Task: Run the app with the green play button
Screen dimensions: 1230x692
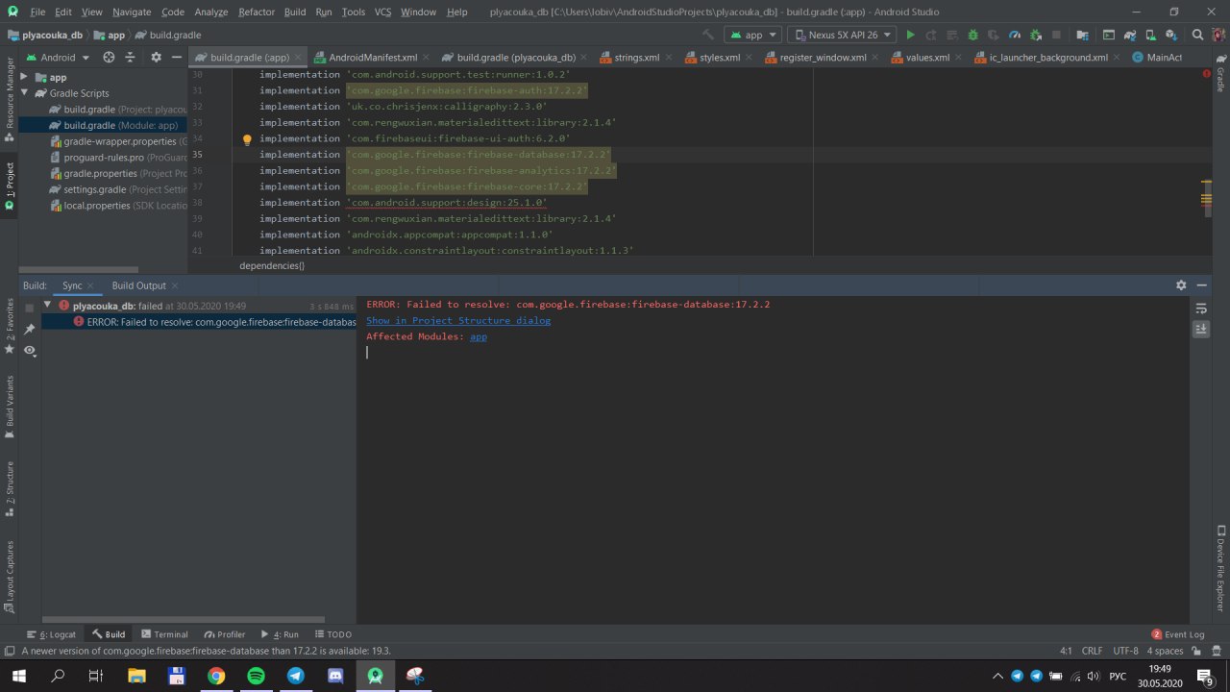Action: click(911, 35)
